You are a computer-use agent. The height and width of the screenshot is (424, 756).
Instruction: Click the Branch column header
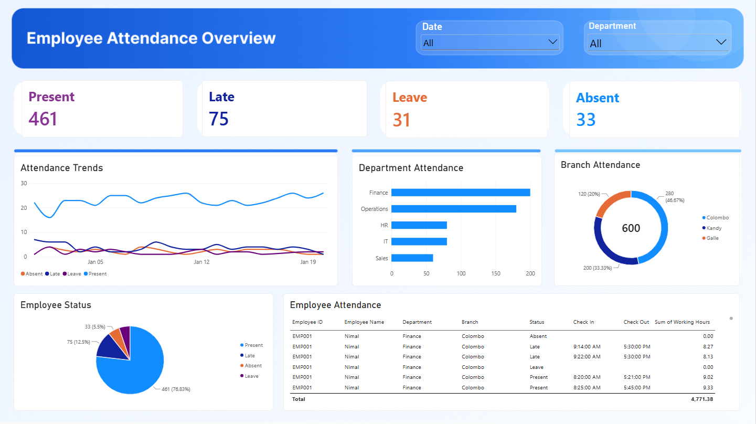click(x=470, y=322)
